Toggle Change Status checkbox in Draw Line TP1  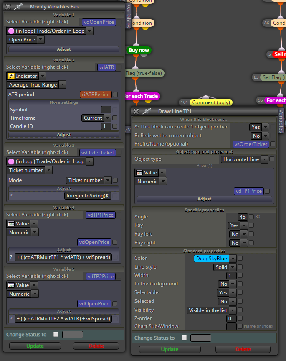[x=184, y=338]
